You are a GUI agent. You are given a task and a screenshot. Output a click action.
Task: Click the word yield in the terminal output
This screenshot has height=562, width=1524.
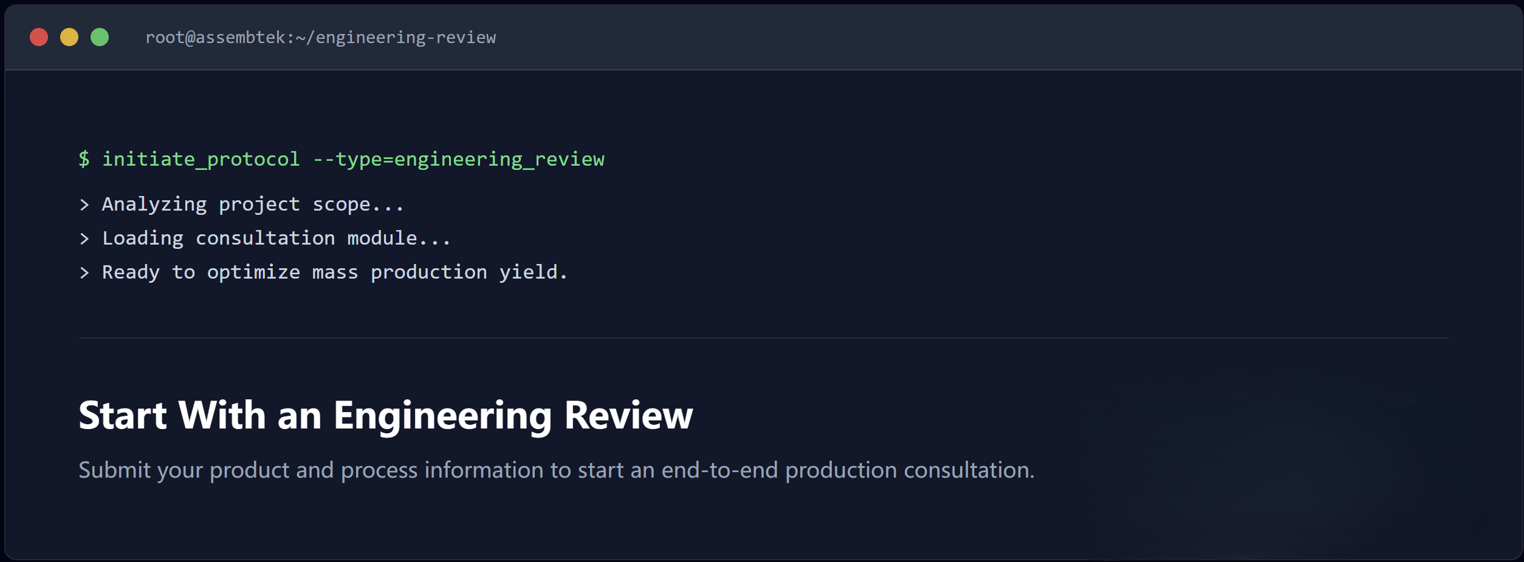tap(528, 273)
